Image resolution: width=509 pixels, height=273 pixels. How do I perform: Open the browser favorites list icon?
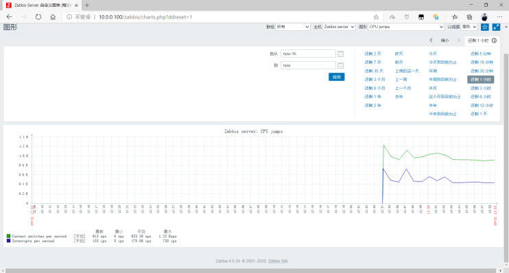click(x=455, y=17)
